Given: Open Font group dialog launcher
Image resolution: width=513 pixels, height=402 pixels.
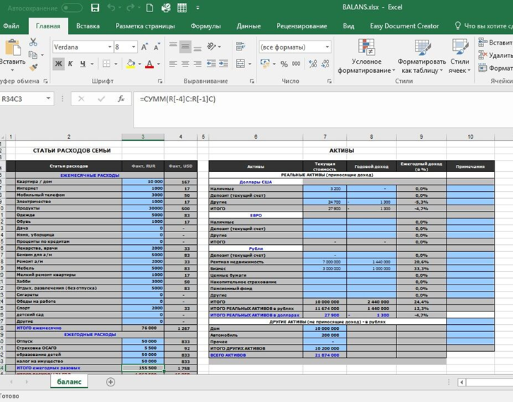Looking at the screenshot, I should 160,81.
